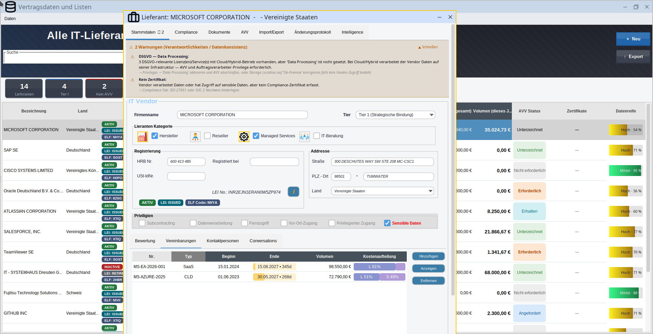This screenshot has height=334, width=653.
Task: Click the Hersteller factory icon
Action: (143, 136)
